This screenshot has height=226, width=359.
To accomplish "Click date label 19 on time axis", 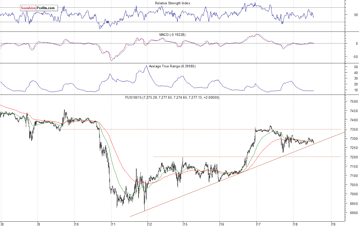I will click(334, 224).
